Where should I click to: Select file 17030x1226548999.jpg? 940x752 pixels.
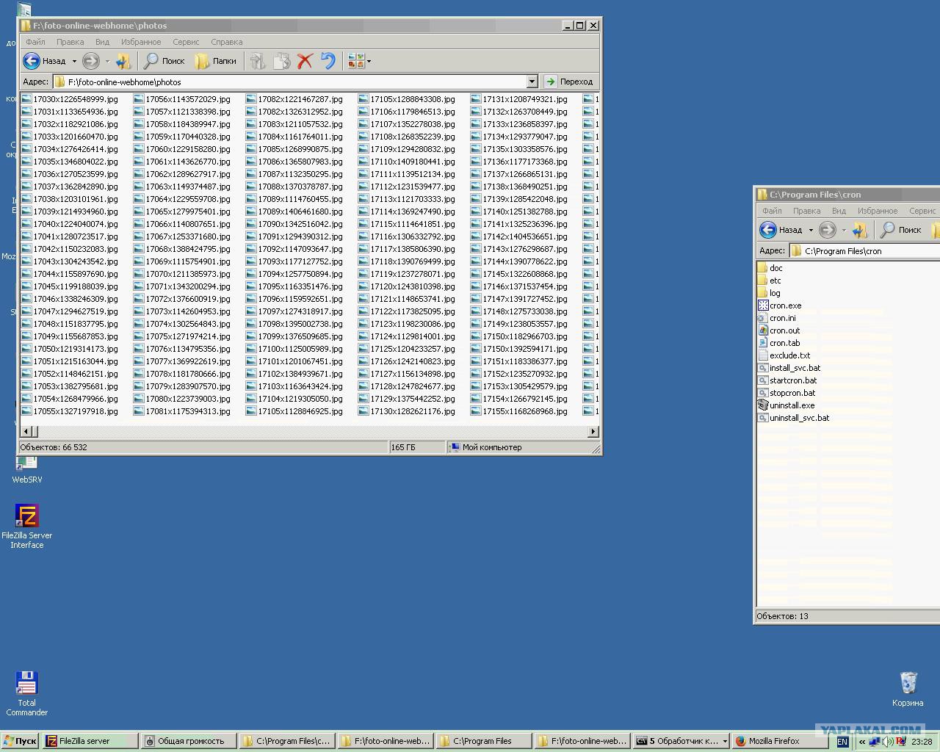[70, 99]
